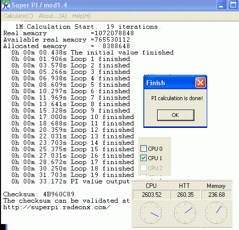Screen dimensions: 239x230
Task: Click the 'Loop 13 finished' line
Action: click(x=72, y=136)
